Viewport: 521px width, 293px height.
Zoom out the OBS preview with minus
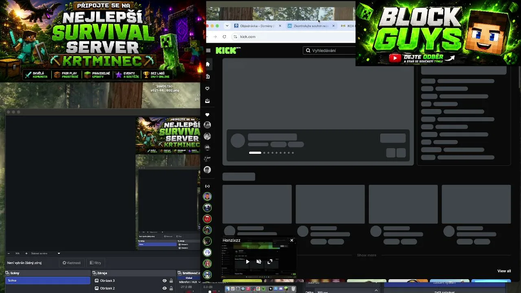click(9, 254)
